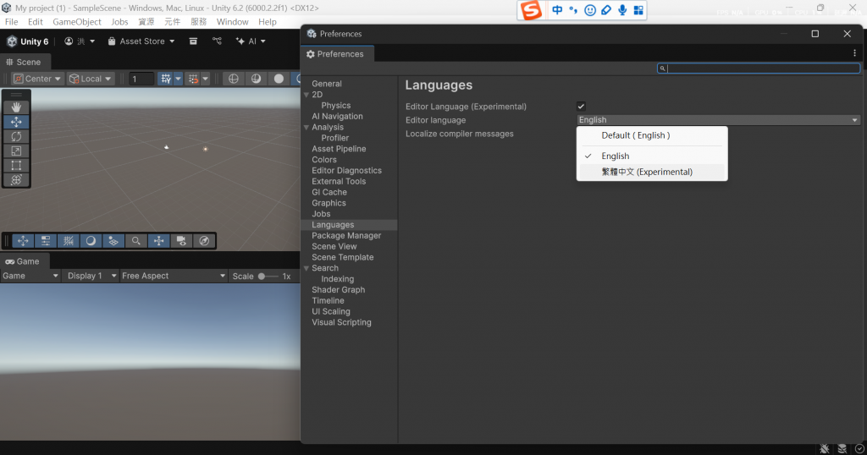Adjust the Game view Scale slider

(268, 276)
